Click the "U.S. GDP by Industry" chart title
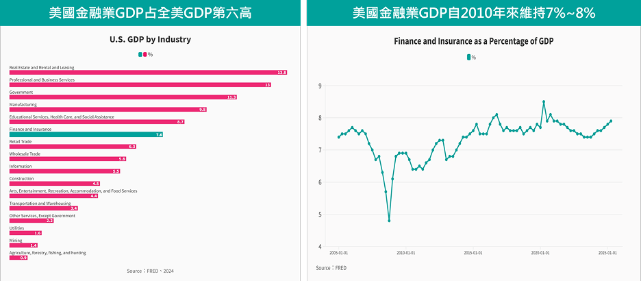The height and width of the screenshot is (281, 641). tap(150, 39)
